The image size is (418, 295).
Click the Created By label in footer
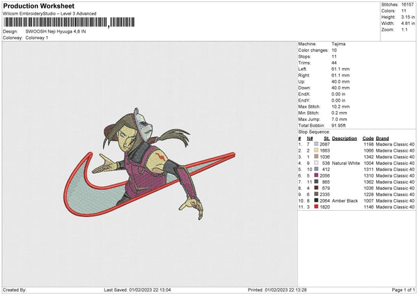pos(15,289)
